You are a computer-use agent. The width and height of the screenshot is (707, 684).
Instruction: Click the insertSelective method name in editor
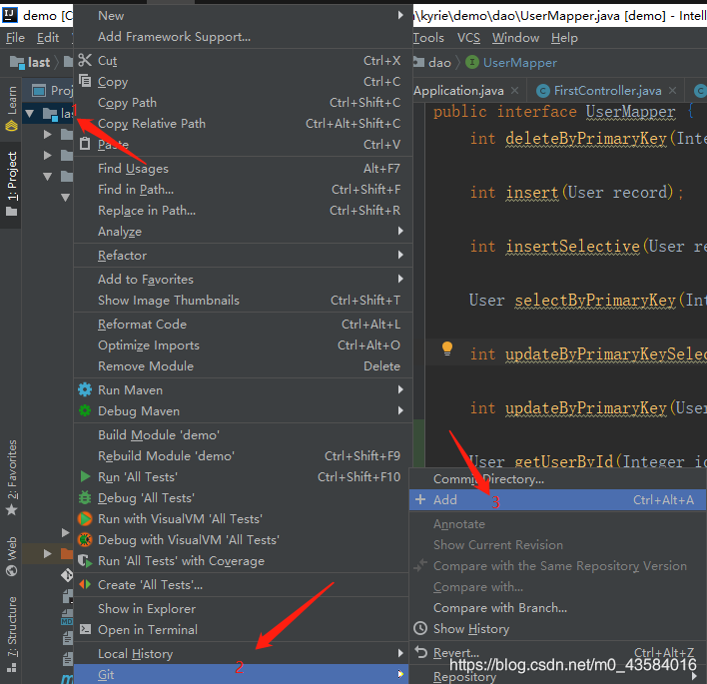pos(572,247)
